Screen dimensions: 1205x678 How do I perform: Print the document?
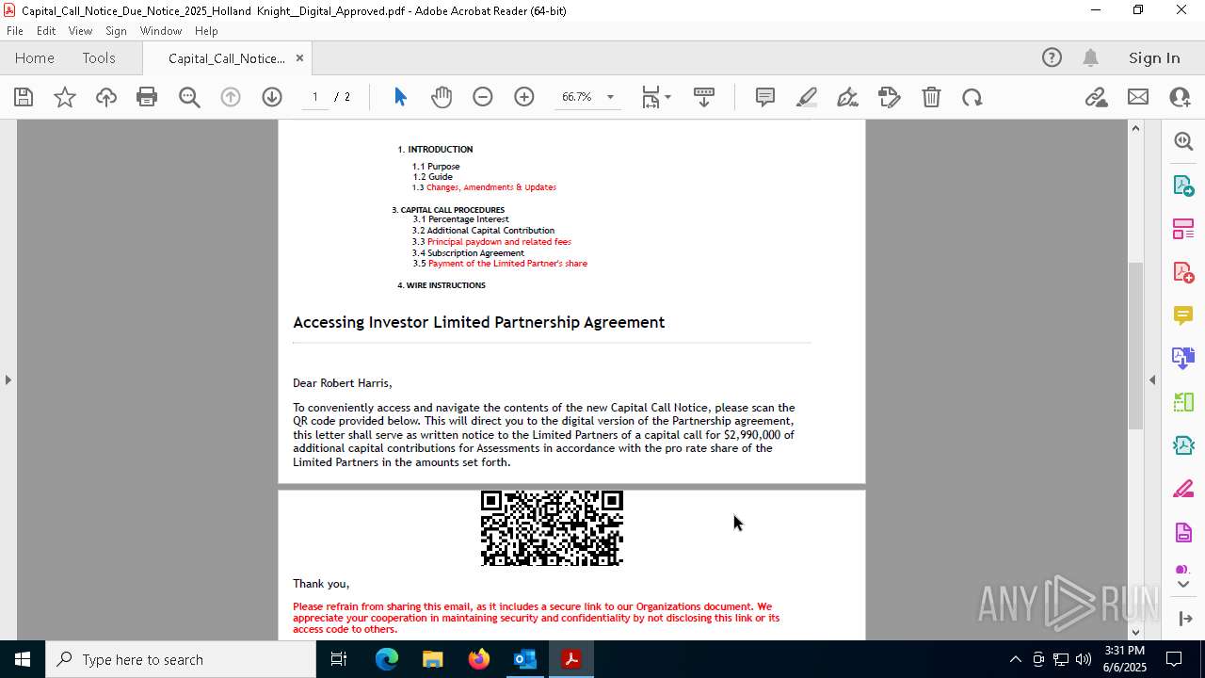(147, 97)
